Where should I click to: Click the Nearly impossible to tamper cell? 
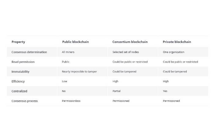pyautogui.click(x=79, y=72)
